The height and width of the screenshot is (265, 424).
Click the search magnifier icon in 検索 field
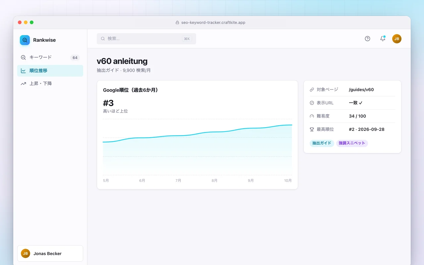pyautogui.click(x=103, y=39)
